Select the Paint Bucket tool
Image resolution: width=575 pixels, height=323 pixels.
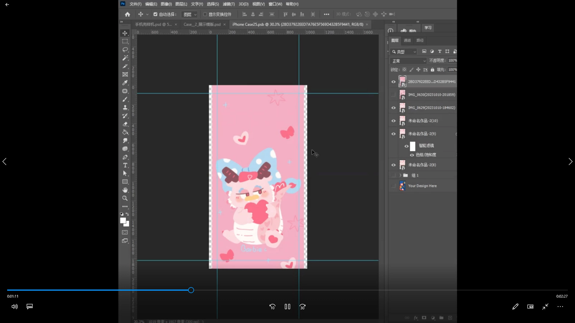[x=125, y=132]
